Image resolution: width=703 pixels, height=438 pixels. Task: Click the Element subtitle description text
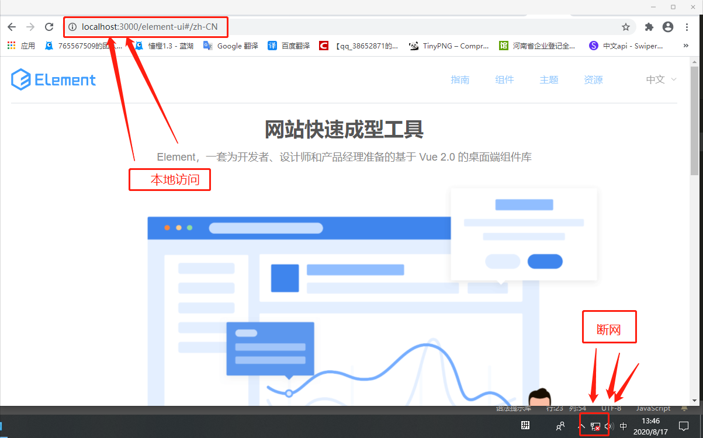point(344,157)
